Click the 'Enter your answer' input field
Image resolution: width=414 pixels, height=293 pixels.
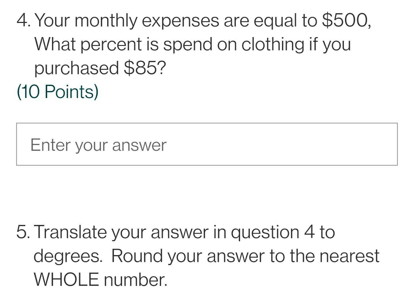pyautogui.click(x=207, y=144)
